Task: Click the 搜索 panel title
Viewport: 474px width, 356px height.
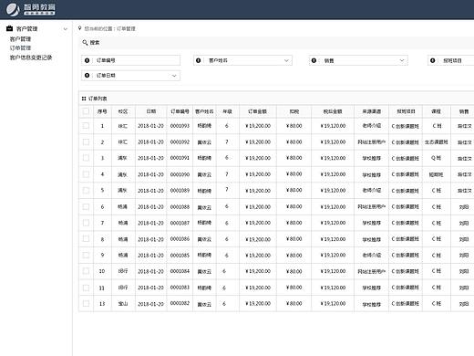Action: pos(95,43)
